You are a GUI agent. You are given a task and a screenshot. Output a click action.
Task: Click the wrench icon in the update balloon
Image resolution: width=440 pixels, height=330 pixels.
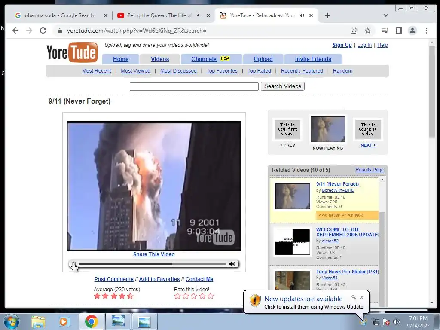click(354, 297)
